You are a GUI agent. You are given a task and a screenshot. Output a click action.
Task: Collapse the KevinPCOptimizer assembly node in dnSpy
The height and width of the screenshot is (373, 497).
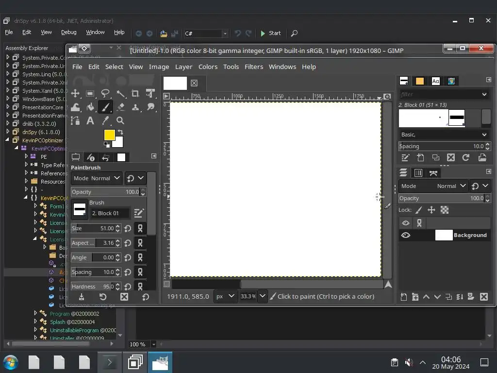click(7, 140)
